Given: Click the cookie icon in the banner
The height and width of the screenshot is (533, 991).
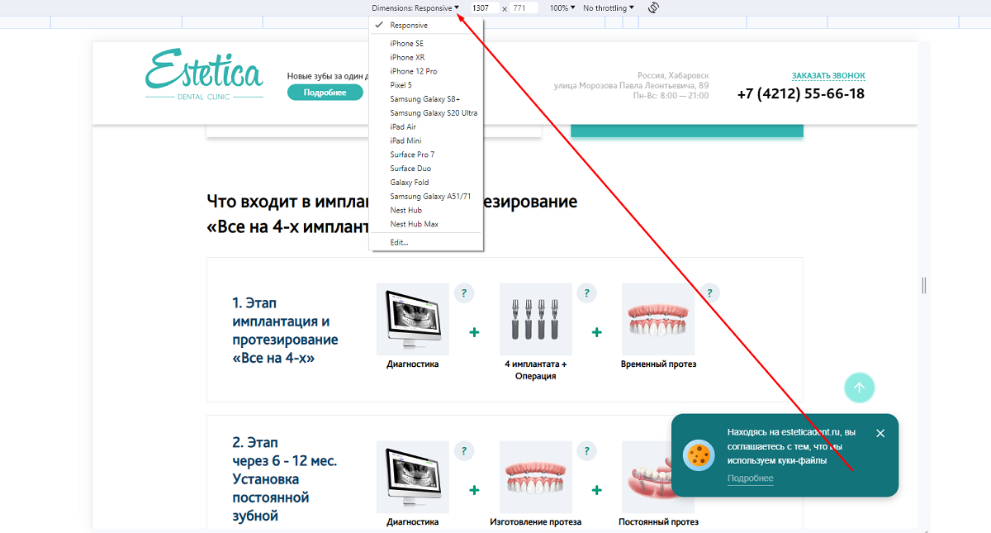Looking at the screenshot, I should (x=699, y=455).
